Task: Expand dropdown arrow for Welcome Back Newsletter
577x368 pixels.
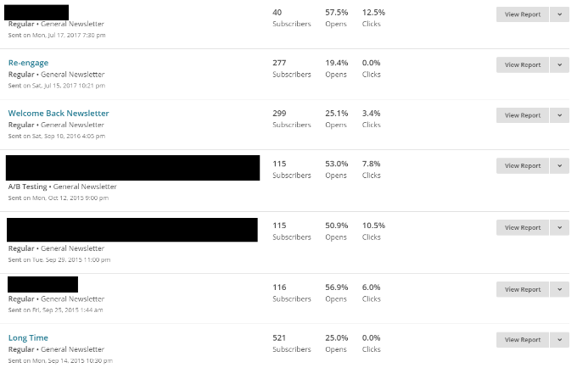Action: [x=560, y=115]
